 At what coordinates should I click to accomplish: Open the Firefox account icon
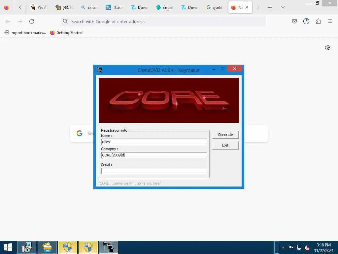[306, 21]
